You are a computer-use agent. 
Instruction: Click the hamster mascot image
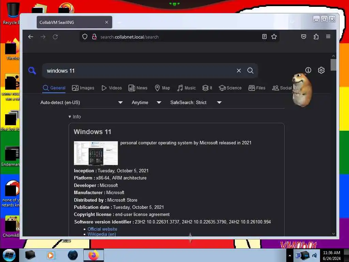coord(302,90)
